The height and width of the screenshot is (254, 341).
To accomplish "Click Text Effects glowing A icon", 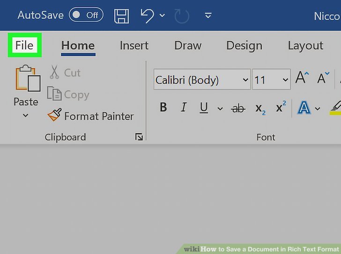I will click(x=304, y=107).
